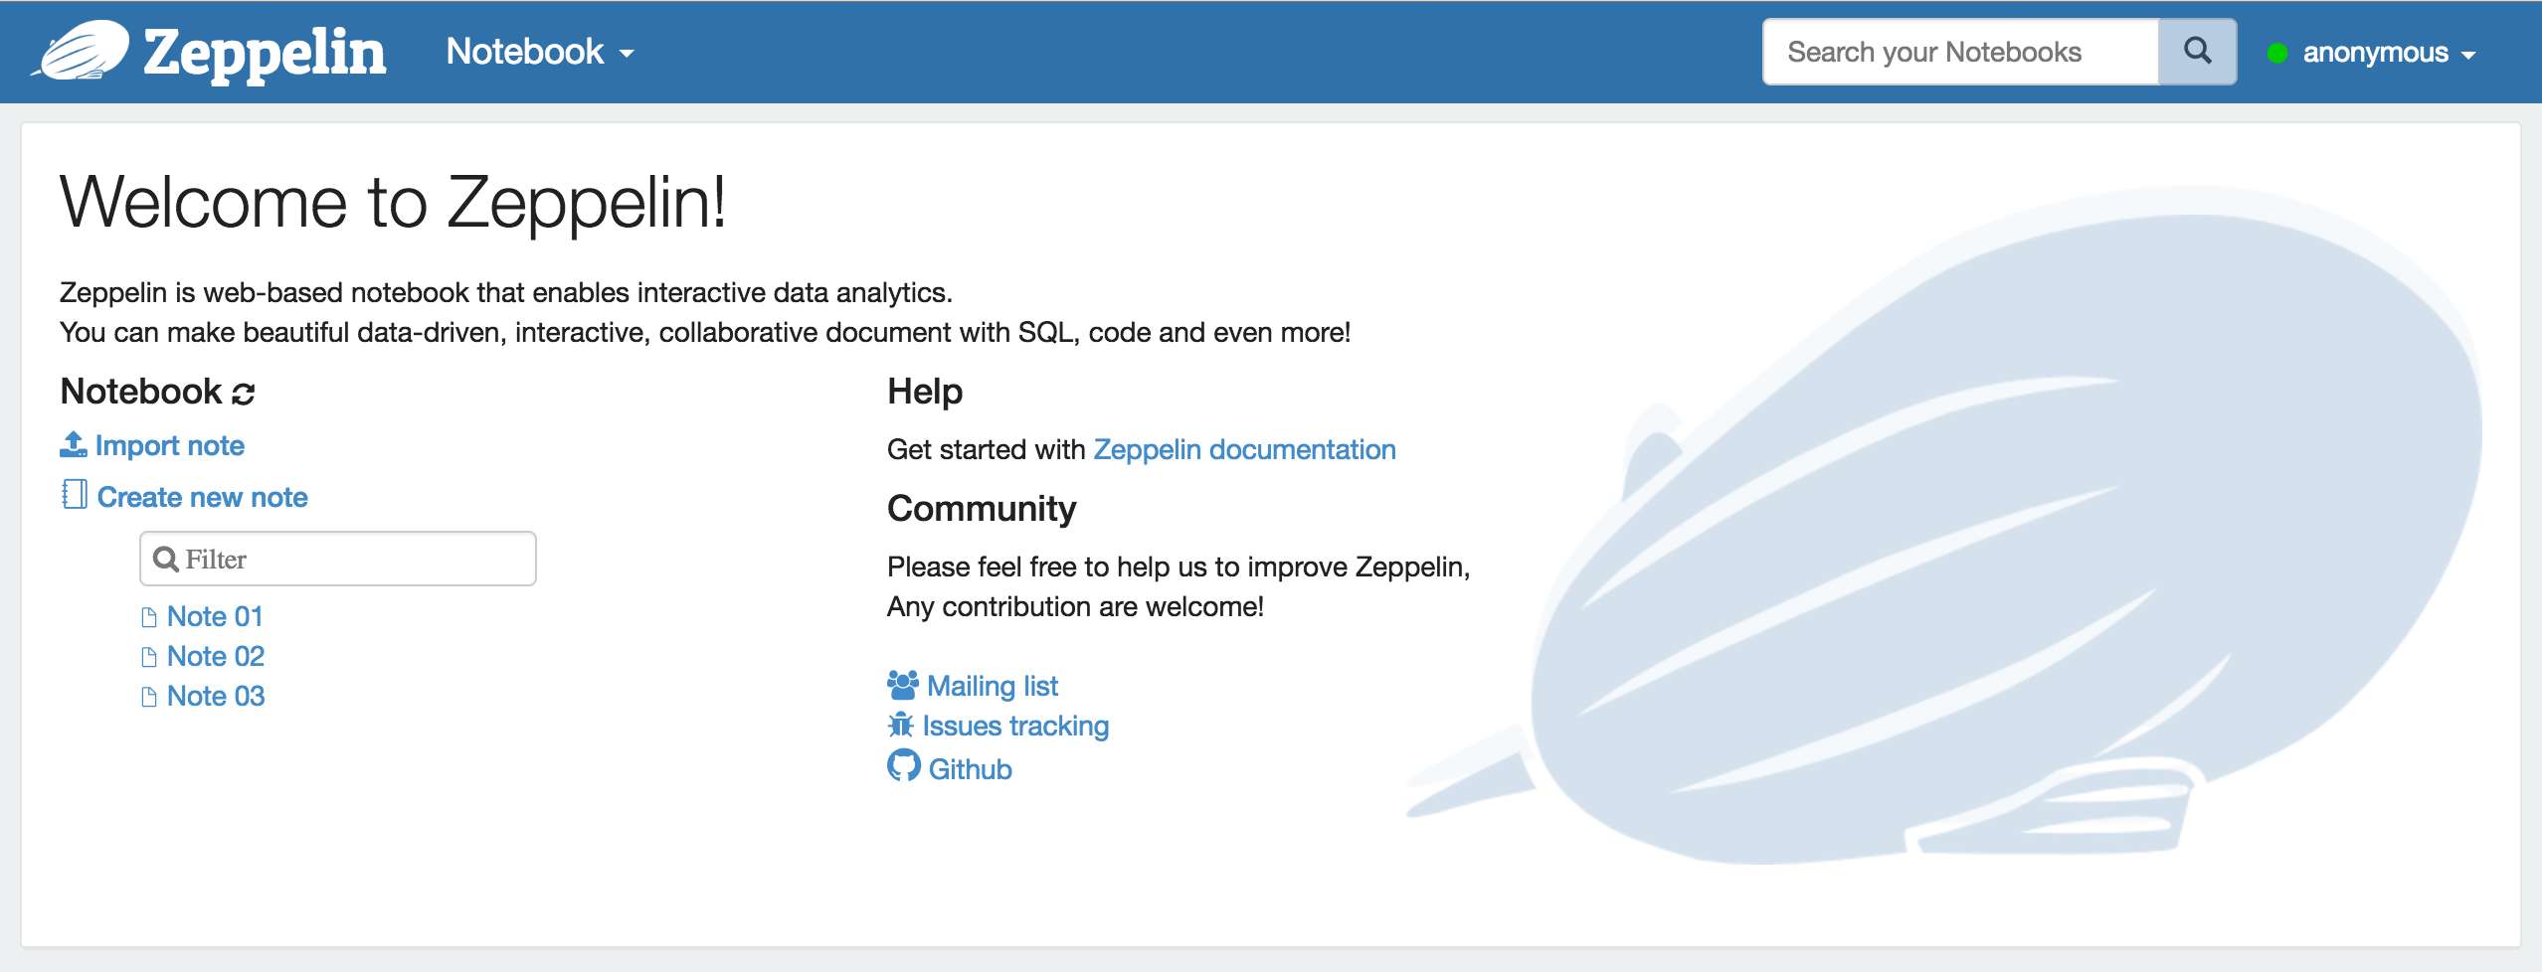This screenshot has width=2542, height=972.
Task: Click the Zeppelin airship logo icon
Action: [x=82, y=51]
